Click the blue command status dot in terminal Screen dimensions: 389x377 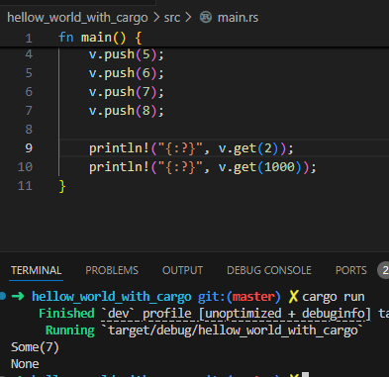pyautogui.click(x=3, y=296)
